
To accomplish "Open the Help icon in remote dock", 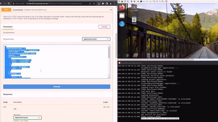I will click(122, 24).
